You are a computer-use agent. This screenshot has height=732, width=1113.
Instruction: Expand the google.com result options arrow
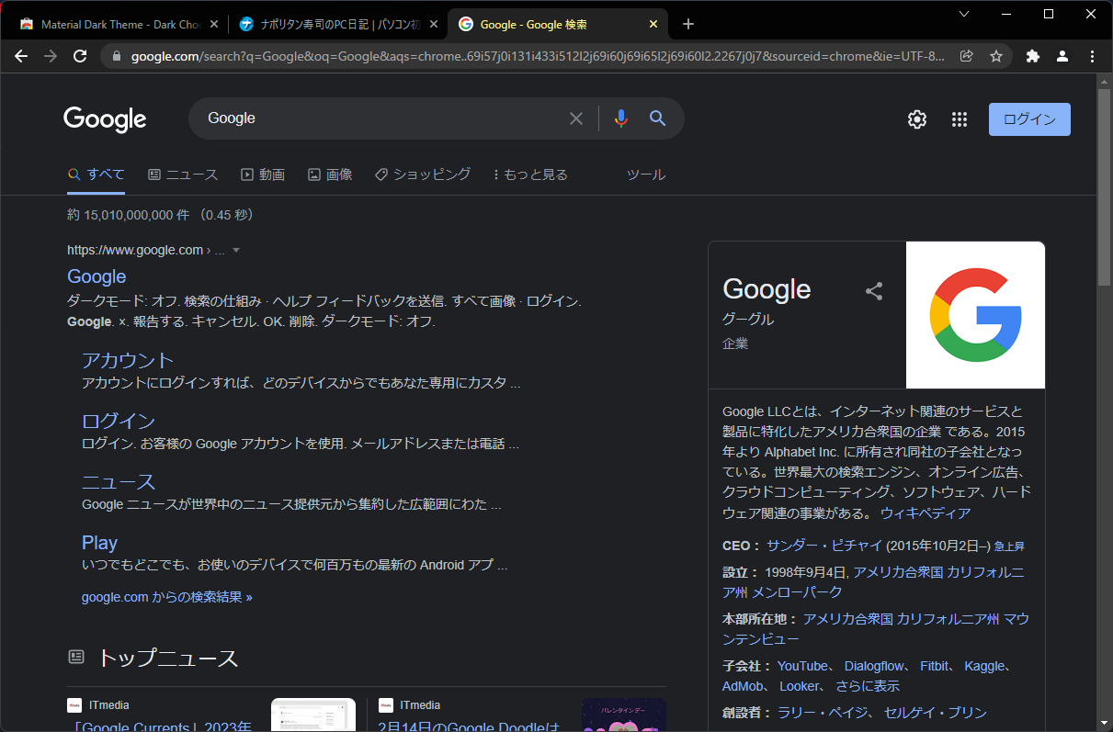click(x=236, y=250)
